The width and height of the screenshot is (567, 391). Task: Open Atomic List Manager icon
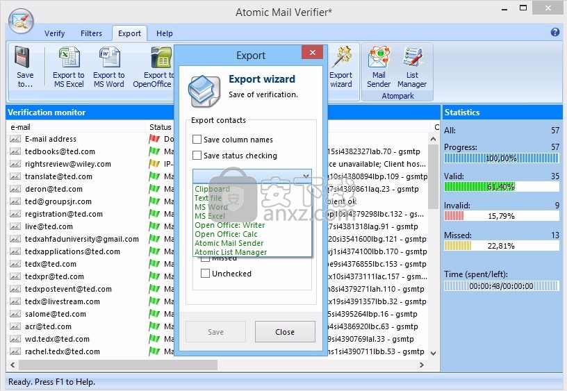pyautogui.click(x=412, y=57)
